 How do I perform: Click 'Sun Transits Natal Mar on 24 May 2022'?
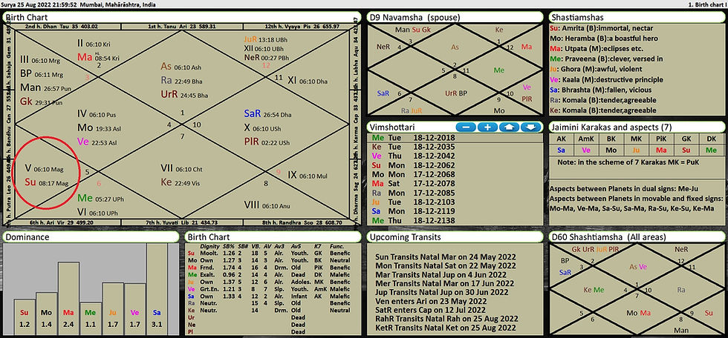(x=445, y=257)
